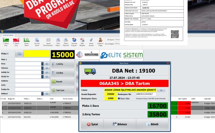Screen dimensions: 215x133
Task: Click the 2.Çıkış button
Action: [63, 73]
